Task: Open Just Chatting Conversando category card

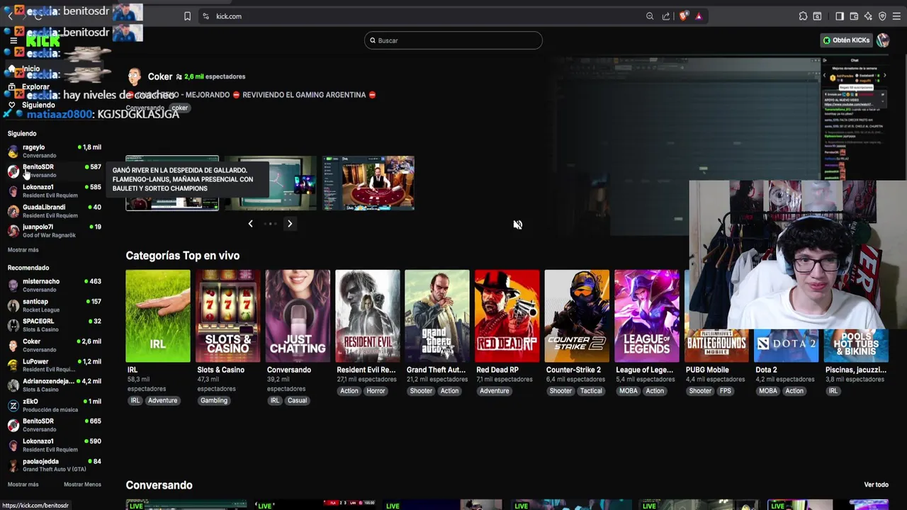Action: point(298,316)
